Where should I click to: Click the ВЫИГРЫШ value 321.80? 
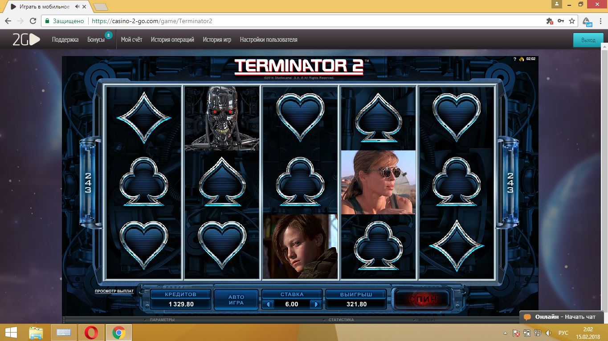(356, 305)
